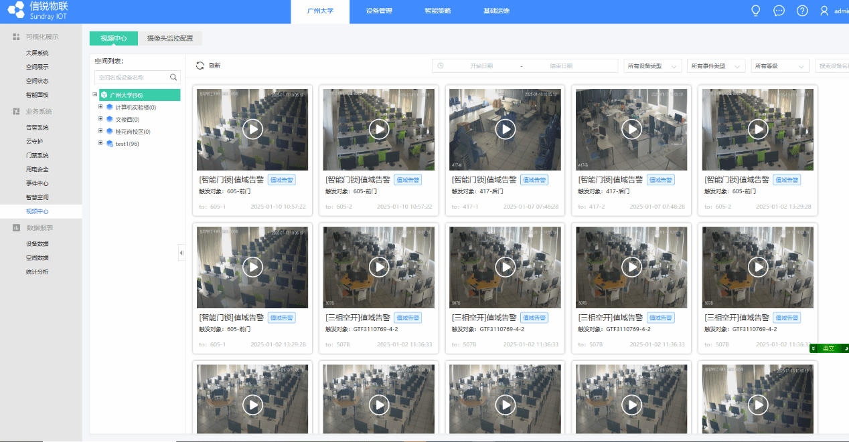Play the 605-1 video dated 2025-01-02
Screen dimensions: 849x442
[x=252, y=267]
